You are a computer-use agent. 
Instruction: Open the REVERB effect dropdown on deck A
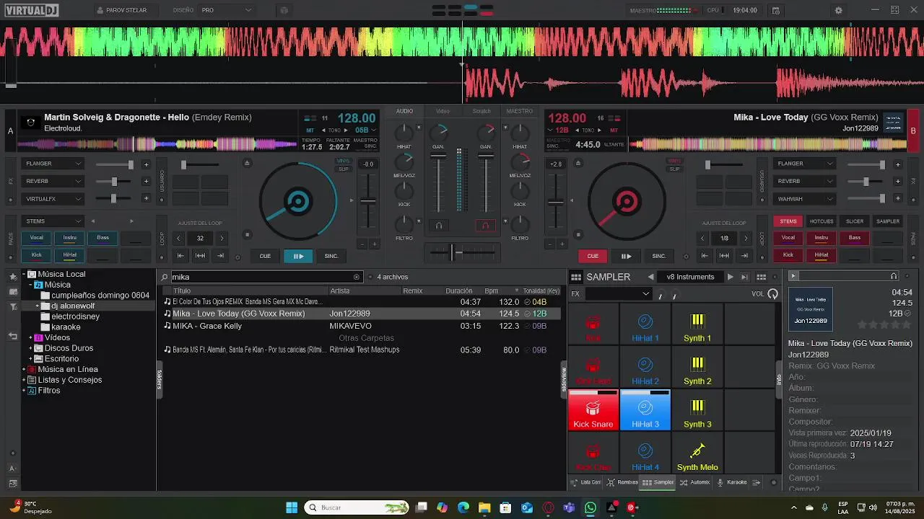click(53, 181)
